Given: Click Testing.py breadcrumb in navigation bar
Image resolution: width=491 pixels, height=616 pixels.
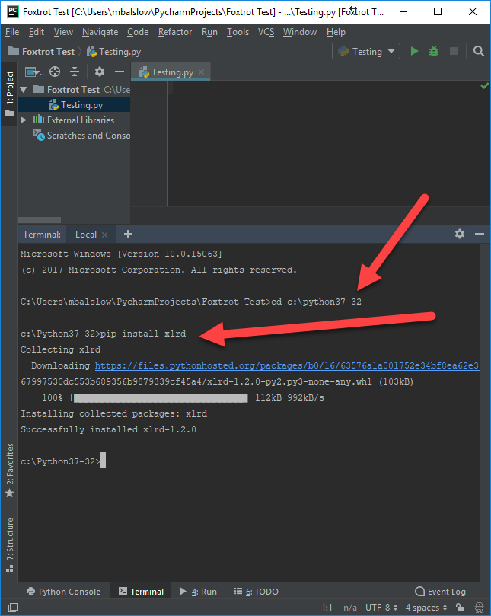Looking at the screenshot, I should click(114, 52).
